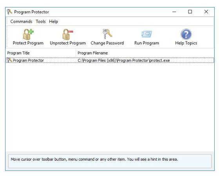Click the keys icon in the title bar
219x176 pixels.
point(9,12)
